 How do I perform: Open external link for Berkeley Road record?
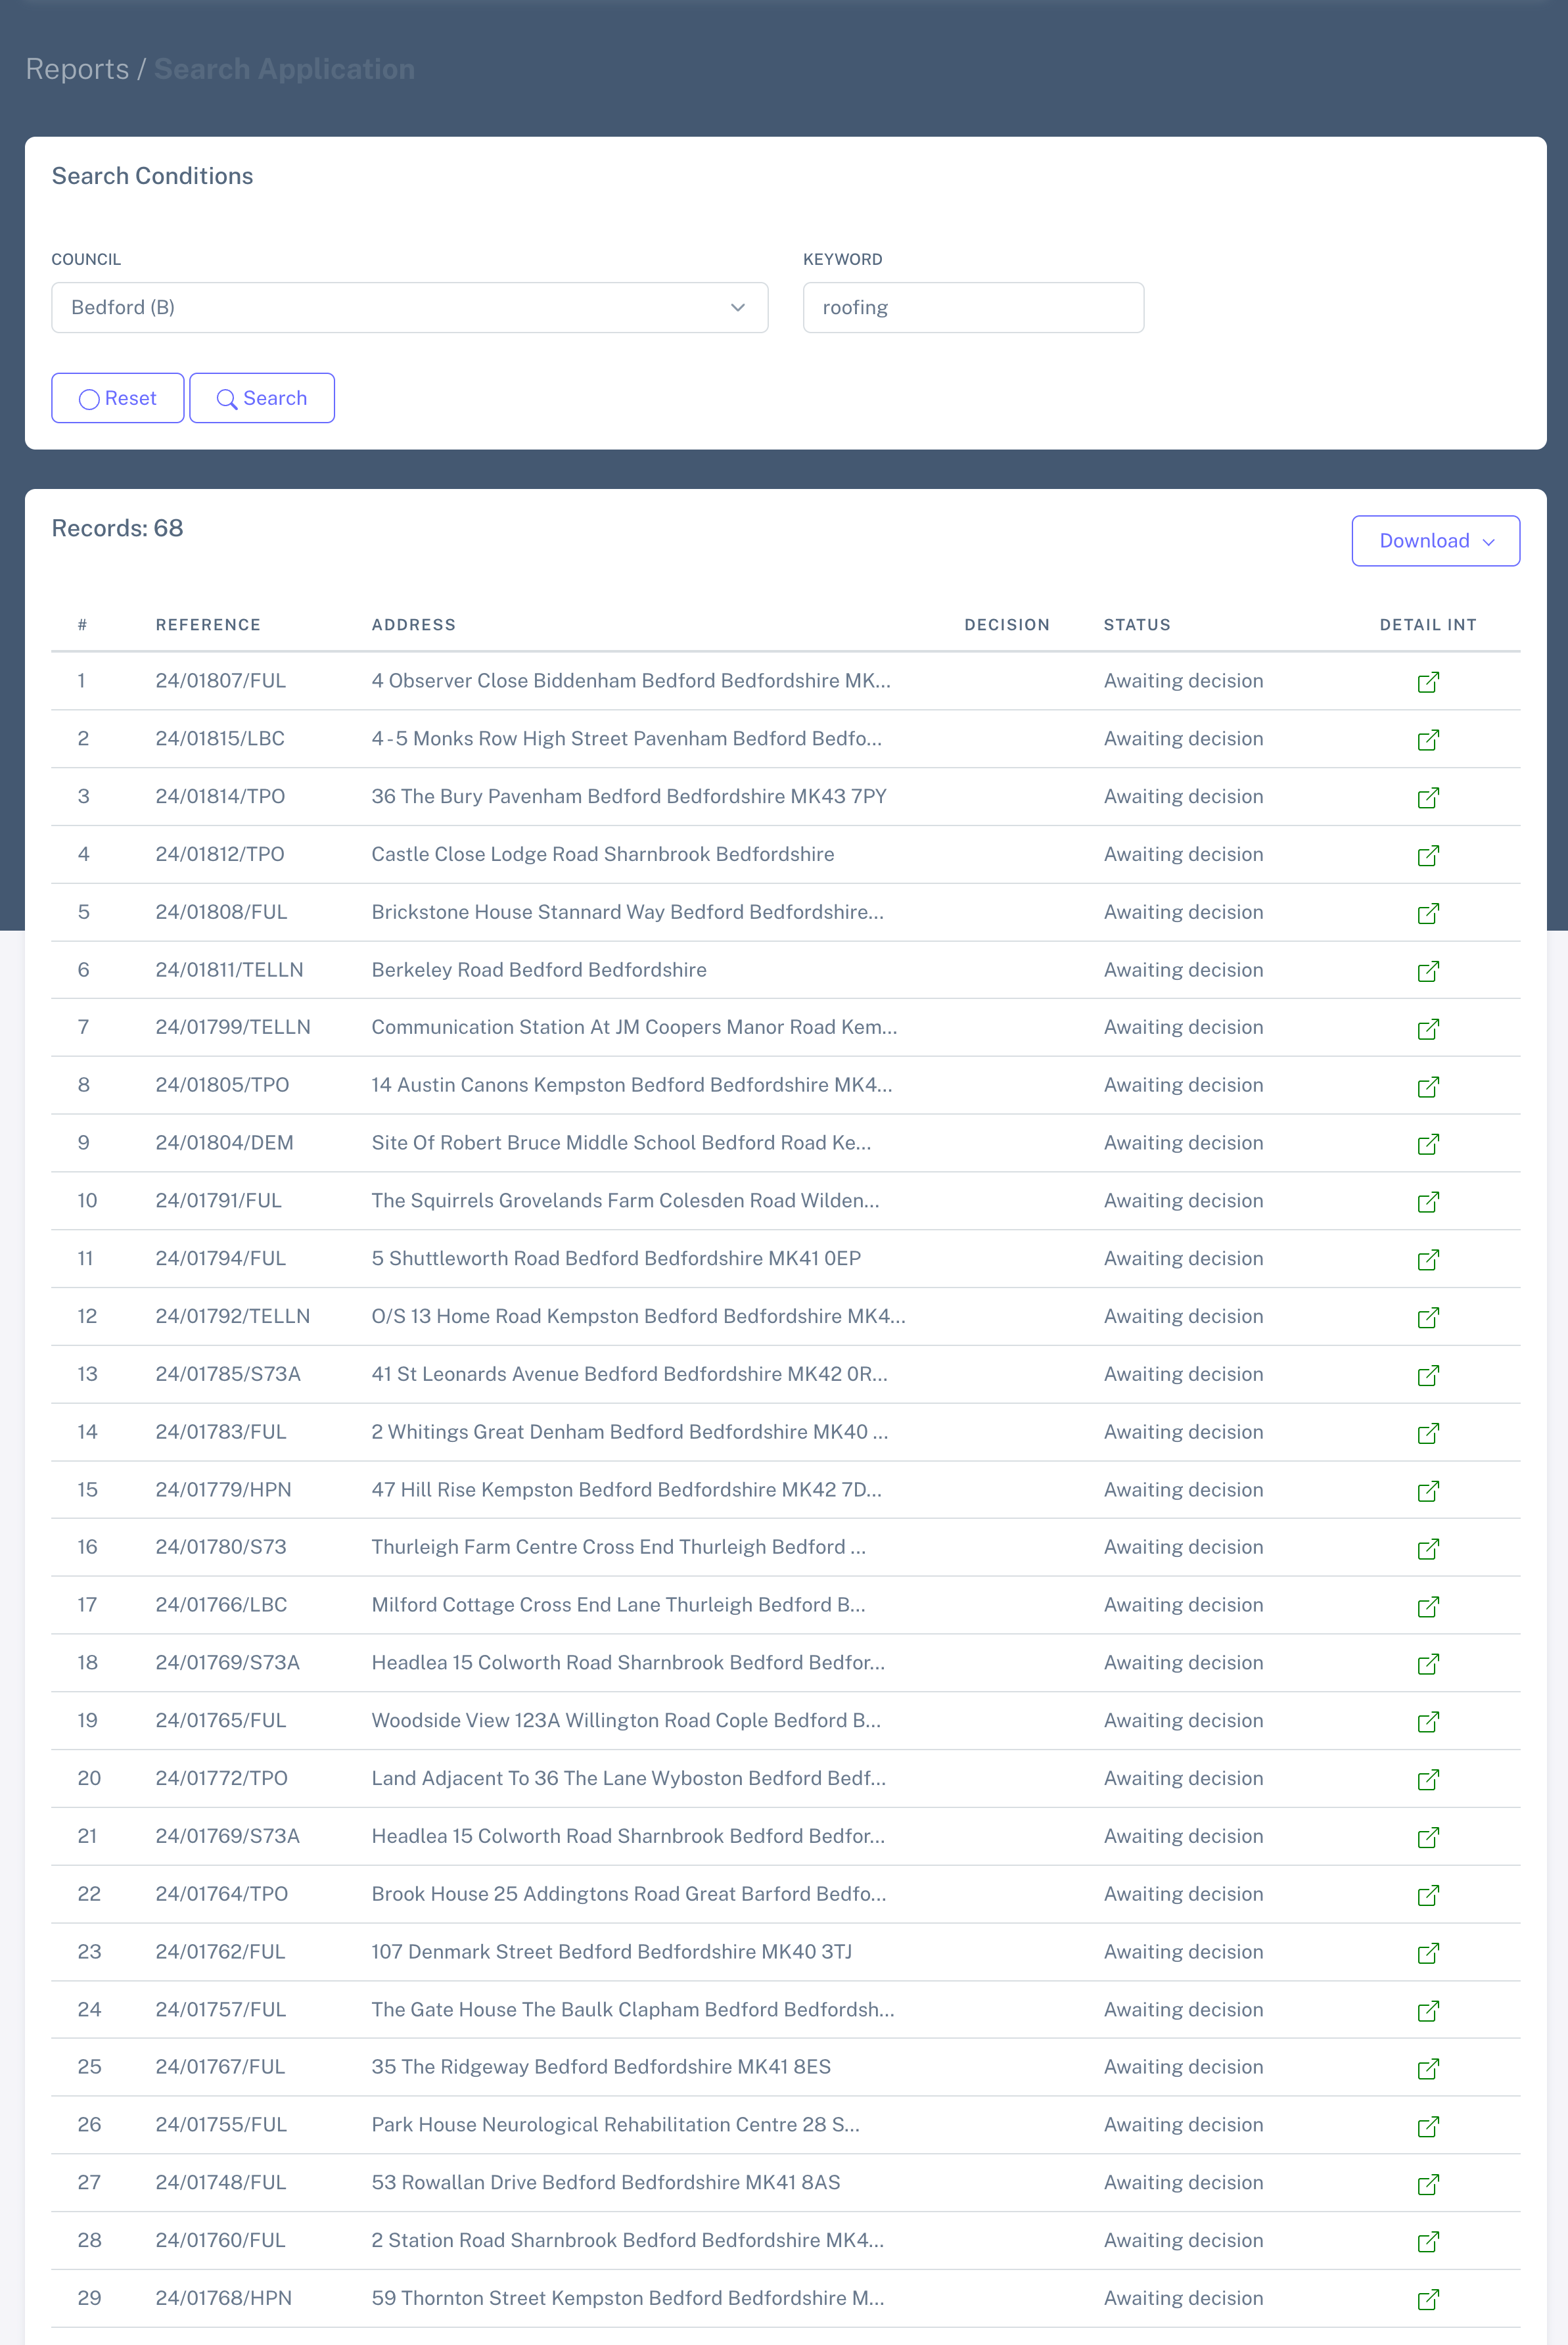[1427, 970]
